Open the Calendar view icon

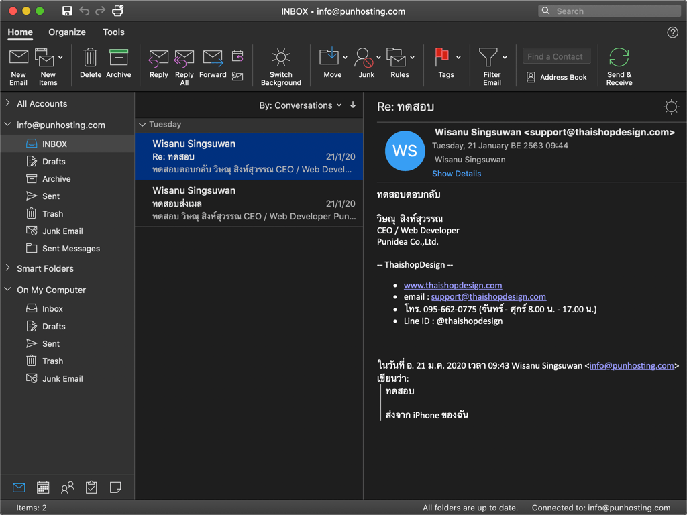(x=43, y=488)
